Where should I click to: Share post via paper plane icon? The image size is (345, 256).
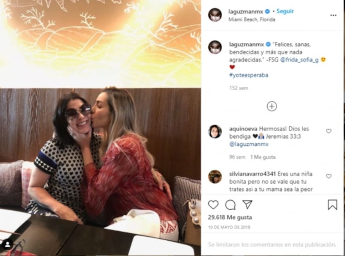pos(247,204)
